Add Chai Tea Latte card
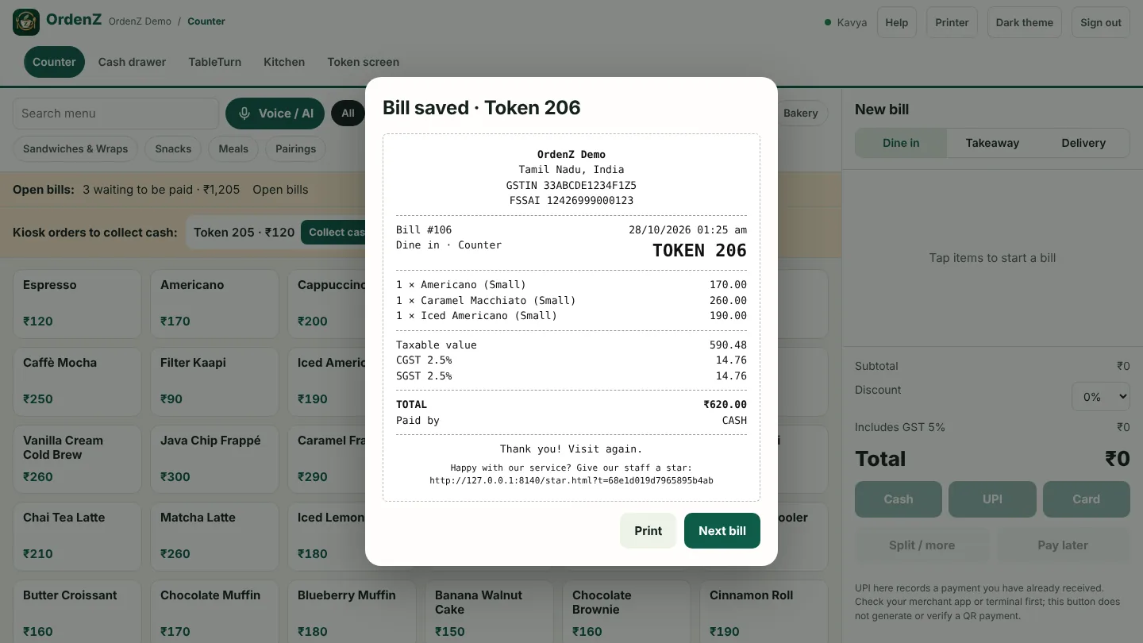This screenshot has width=1143, height=643. [77, 537]
